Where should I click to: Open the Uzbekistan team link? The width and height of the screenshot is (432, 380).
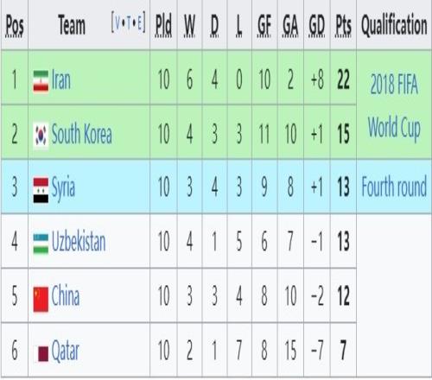click(79, 242)
